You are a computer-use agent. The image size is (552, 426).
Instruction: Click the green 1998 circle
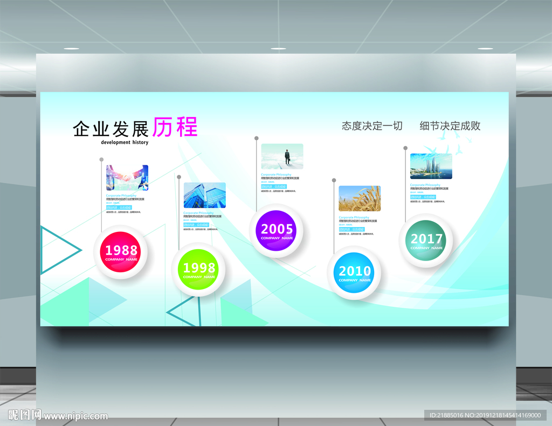(x=198, y=269)
